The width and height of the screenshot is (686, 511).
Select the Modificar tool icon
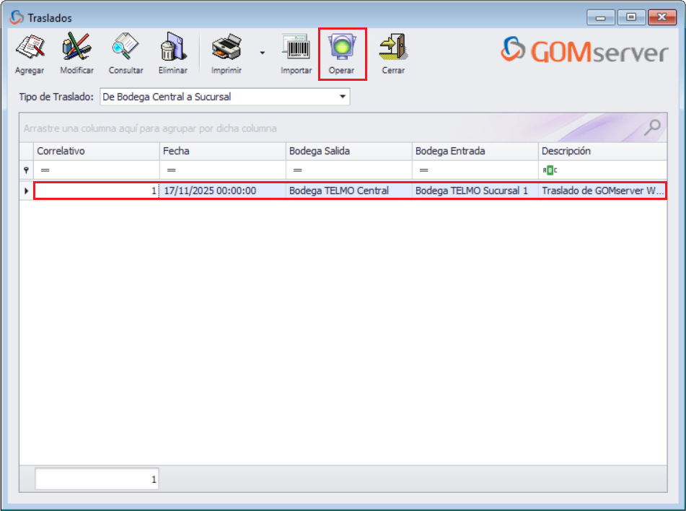(x=76, y=45)
